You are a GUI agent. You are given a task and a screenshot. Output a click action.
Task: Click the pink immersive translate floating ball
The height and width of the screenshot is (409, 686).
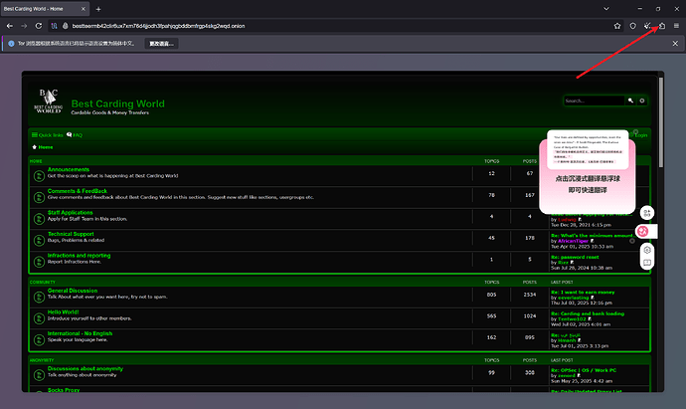pyautogui.click(x=643, y=231)
